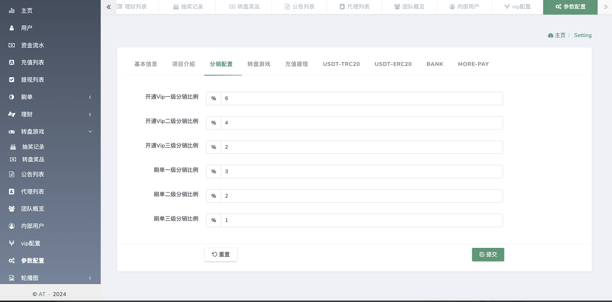Click the Setting breadcrumb text
This screenshot has height=302, width=612.
pyautogui.click(x=583, y=35)
